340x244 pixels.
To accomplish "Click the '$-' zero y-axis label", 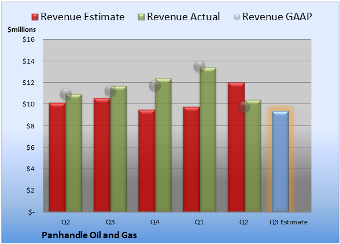I will [x=31, y=212].
